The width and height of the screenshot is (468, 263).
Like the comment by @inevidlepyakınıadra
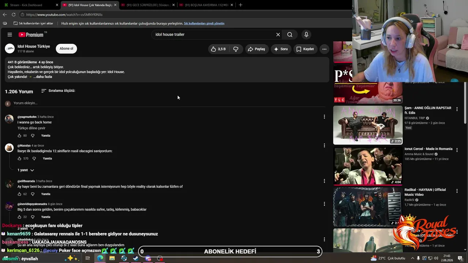[x=19, y=217]
